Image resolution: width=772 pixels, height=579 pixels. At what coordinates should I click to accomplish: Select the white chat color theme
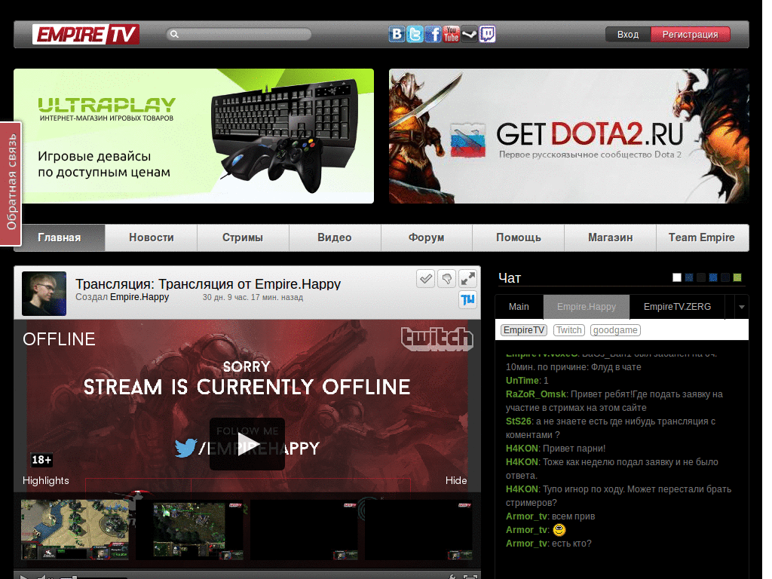(677, 277)
